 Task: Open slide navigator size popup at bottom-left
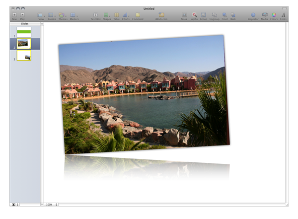pos(15,205)
